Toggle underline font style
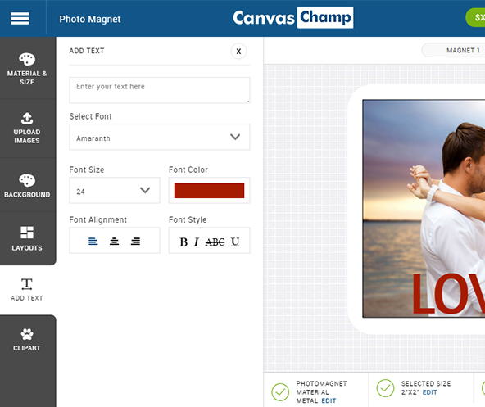 coord(235,242)
